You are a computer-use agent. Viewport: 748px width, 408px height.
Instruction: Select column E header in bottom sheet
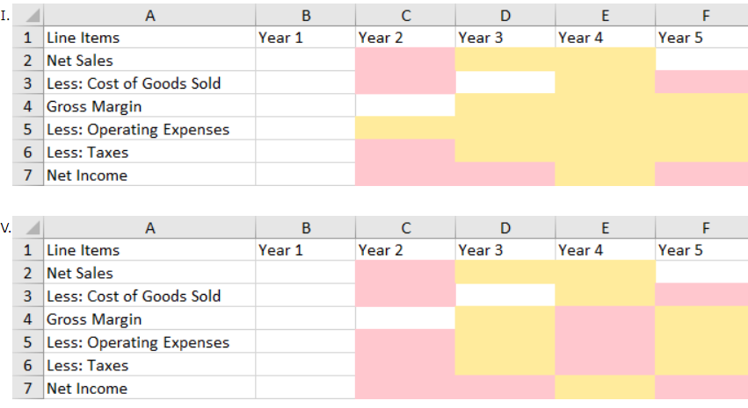coord(604,228)
